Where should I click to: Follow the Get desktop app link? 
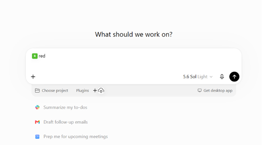point(215,91)
